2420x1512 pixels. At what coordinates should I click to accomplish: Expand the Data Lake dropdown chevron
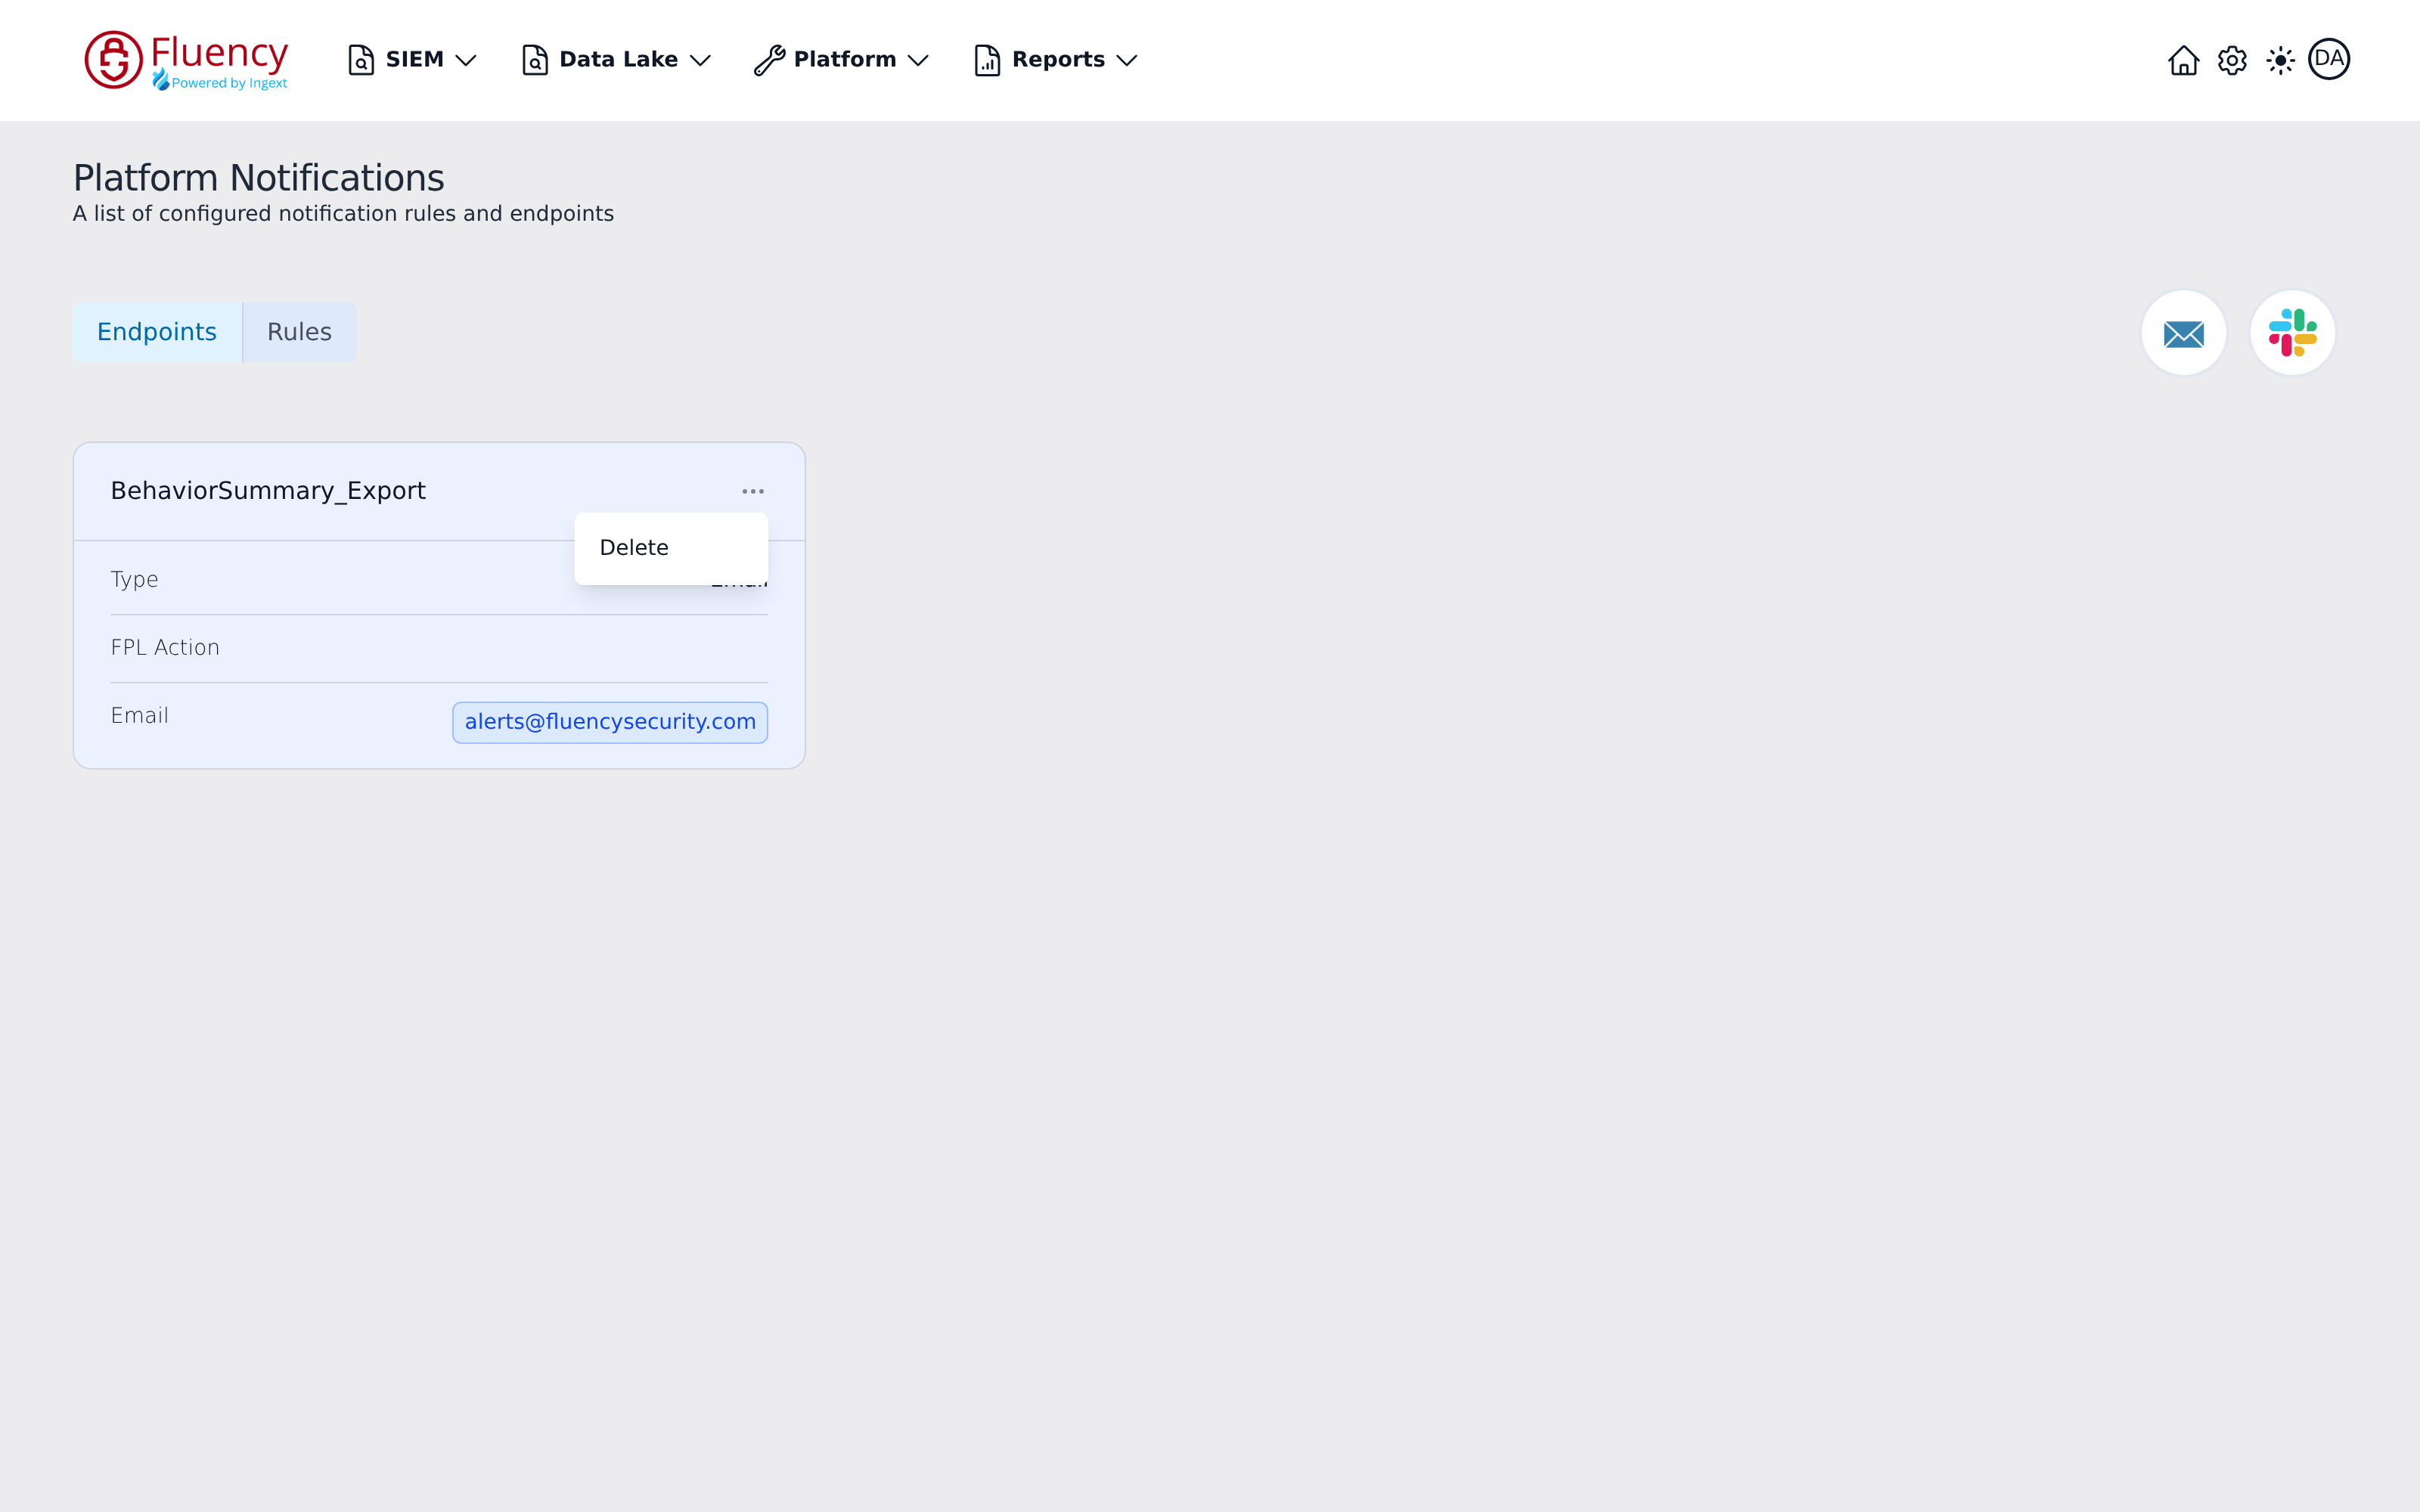(x=701, y=60)
